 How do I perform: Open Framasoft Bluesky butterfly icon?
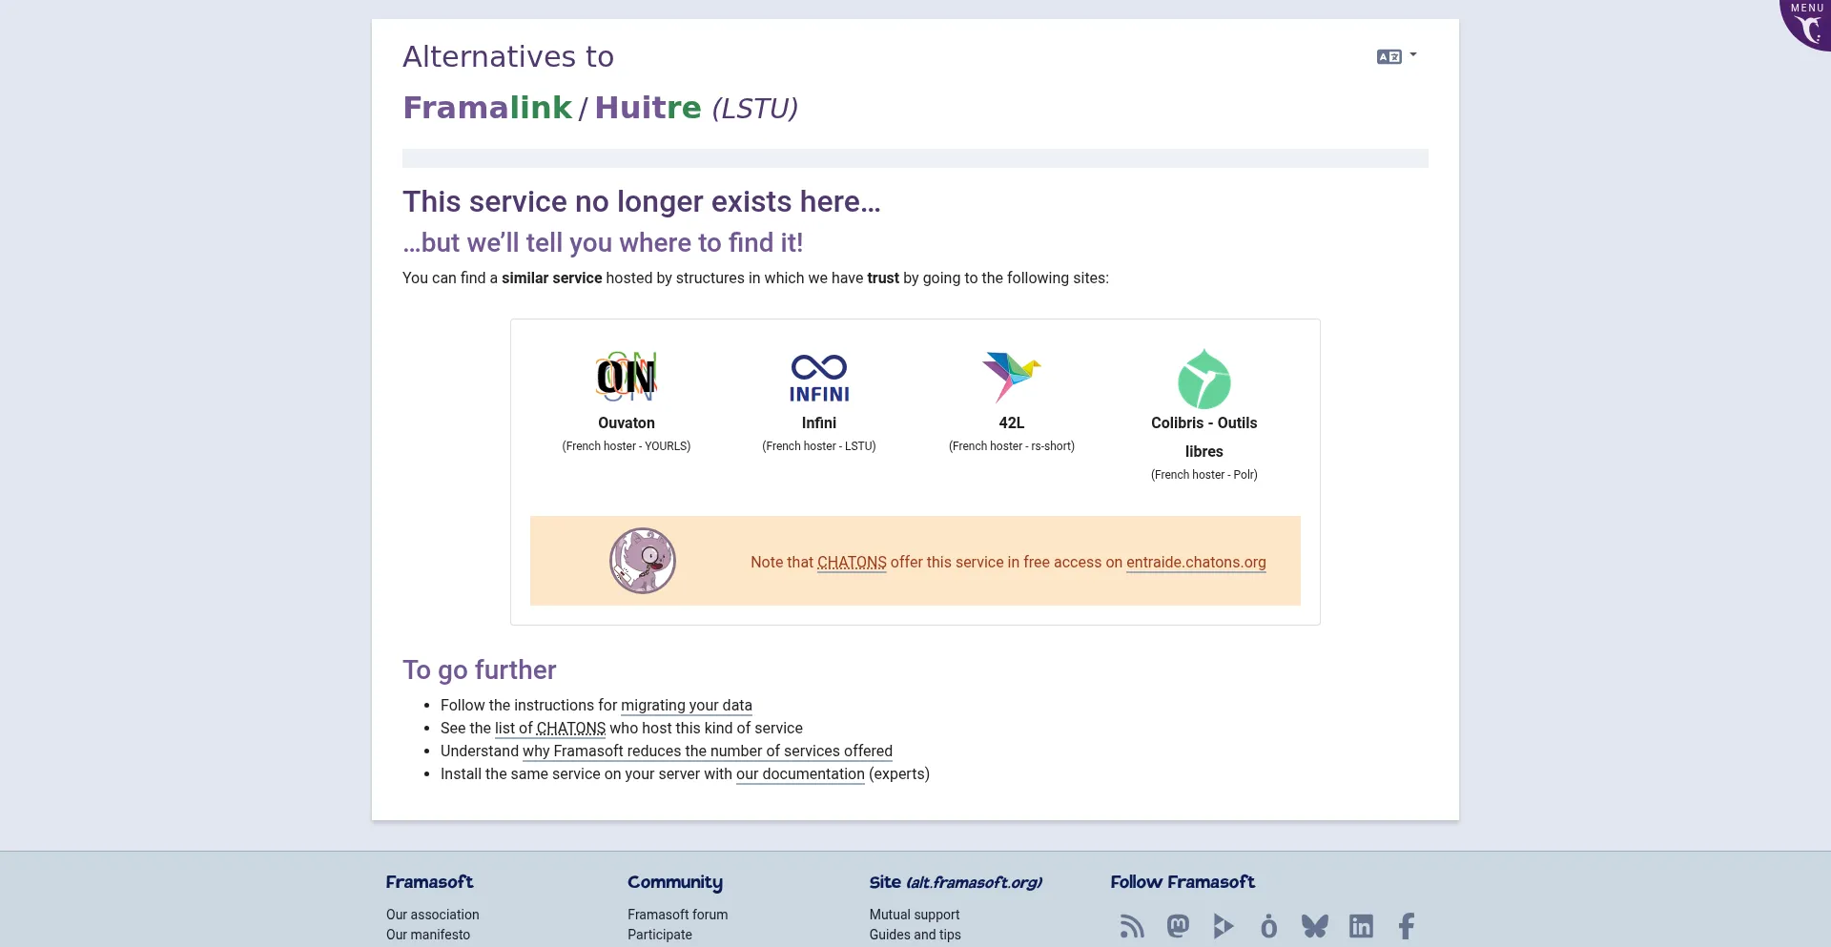pos(1315,926)
